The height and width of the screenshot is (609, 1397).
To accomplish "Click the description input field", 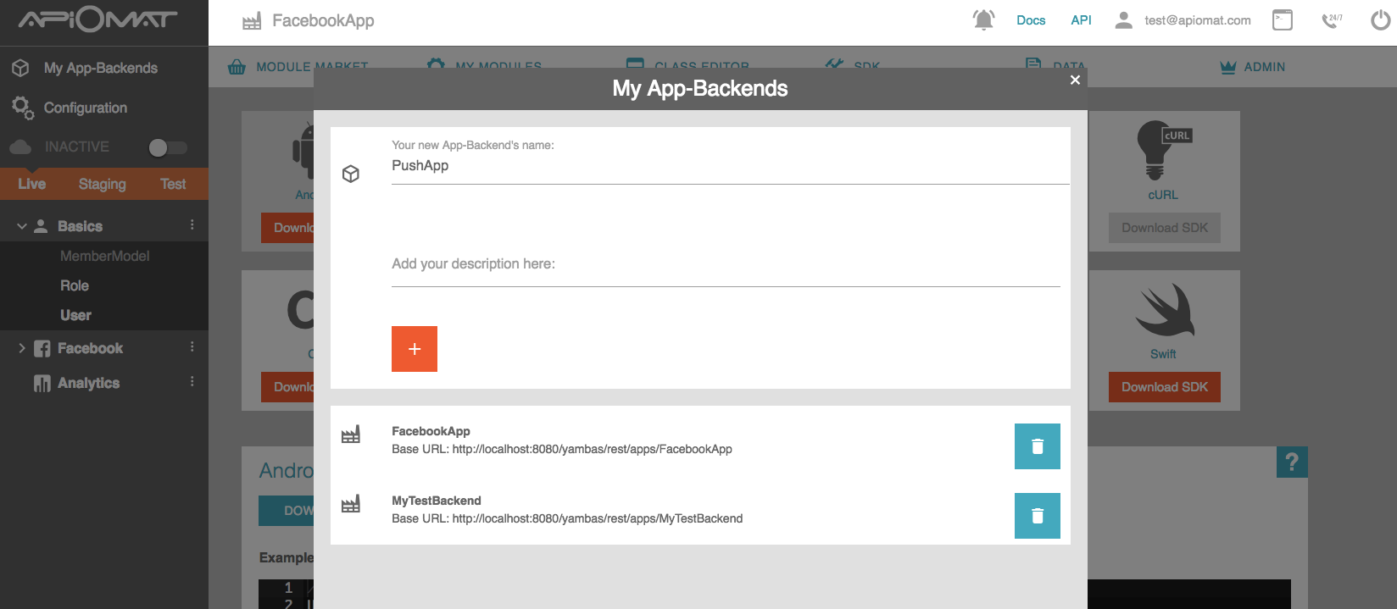I will click(725, 264).
